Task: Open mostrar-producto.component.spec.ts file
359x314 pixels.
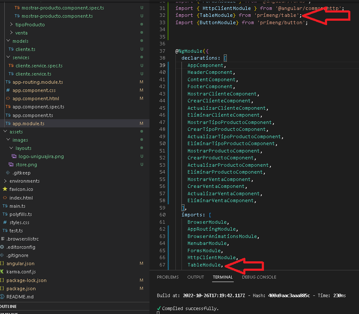Action: [63, 8]
